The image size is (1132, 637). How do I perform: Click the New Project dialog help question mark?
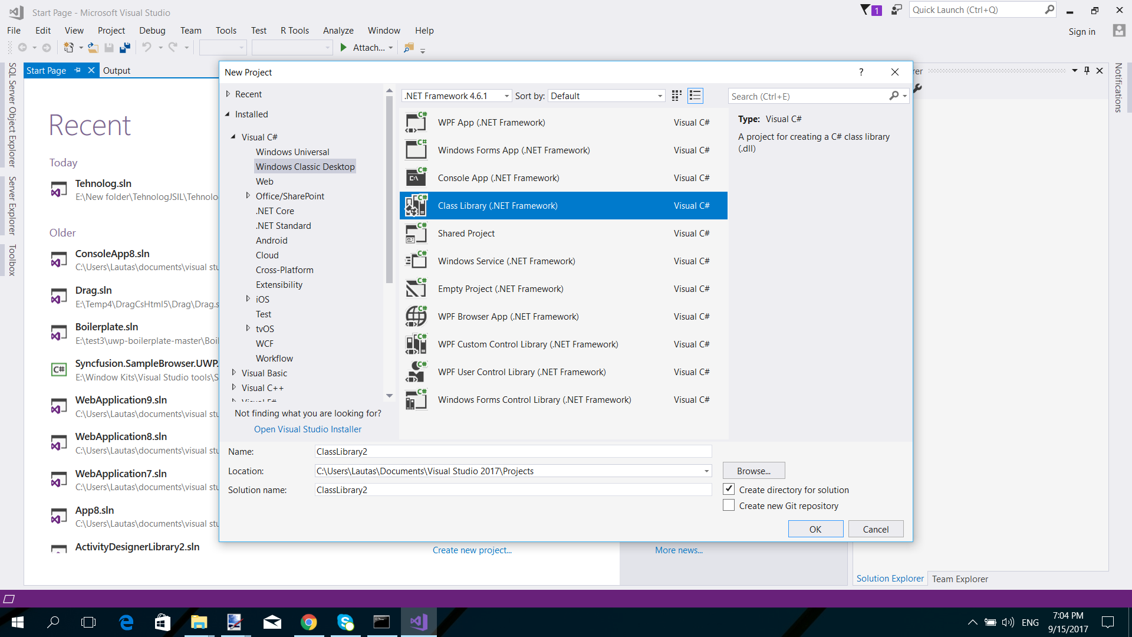point(861,72)
